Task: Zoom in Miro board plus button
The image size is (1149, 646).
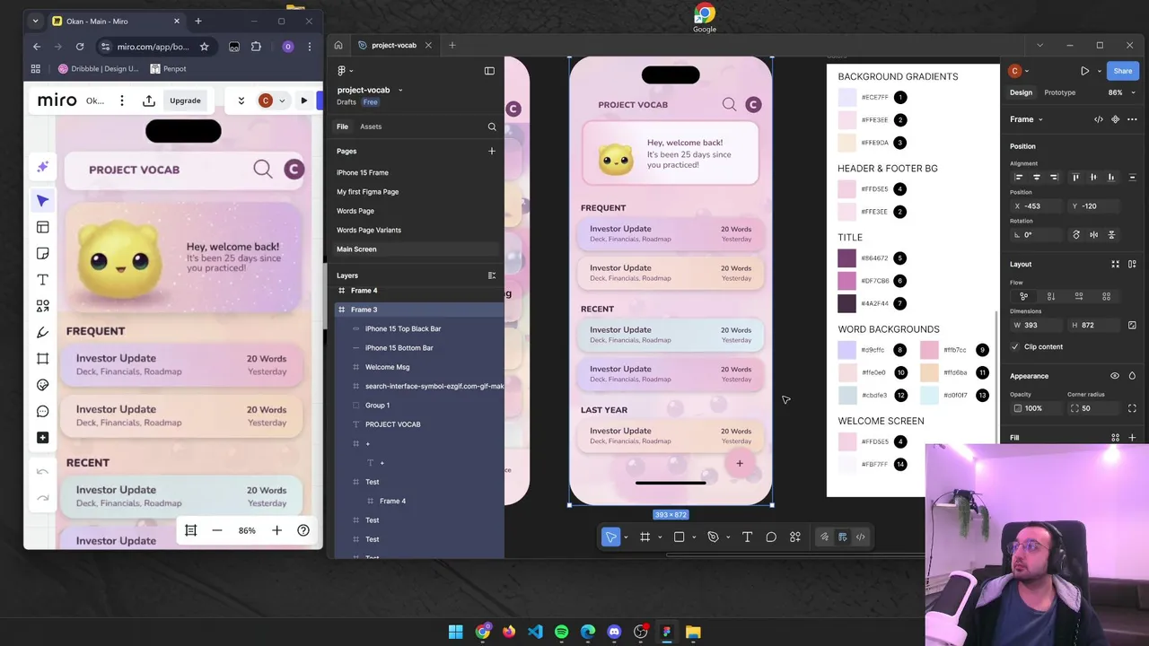Action: tap(276, 530)
